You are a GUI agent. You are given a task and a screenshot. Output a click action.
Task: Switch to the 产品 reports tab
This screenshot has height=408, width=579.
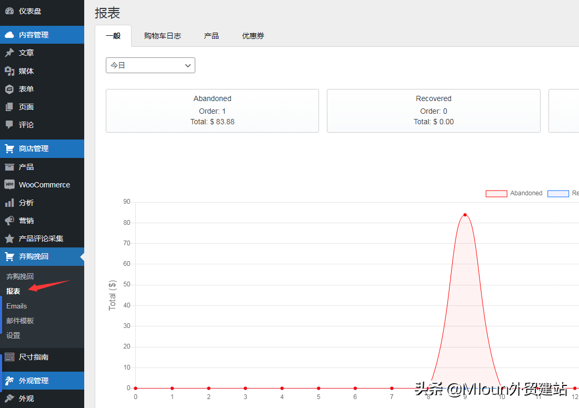tap(211, 36)
